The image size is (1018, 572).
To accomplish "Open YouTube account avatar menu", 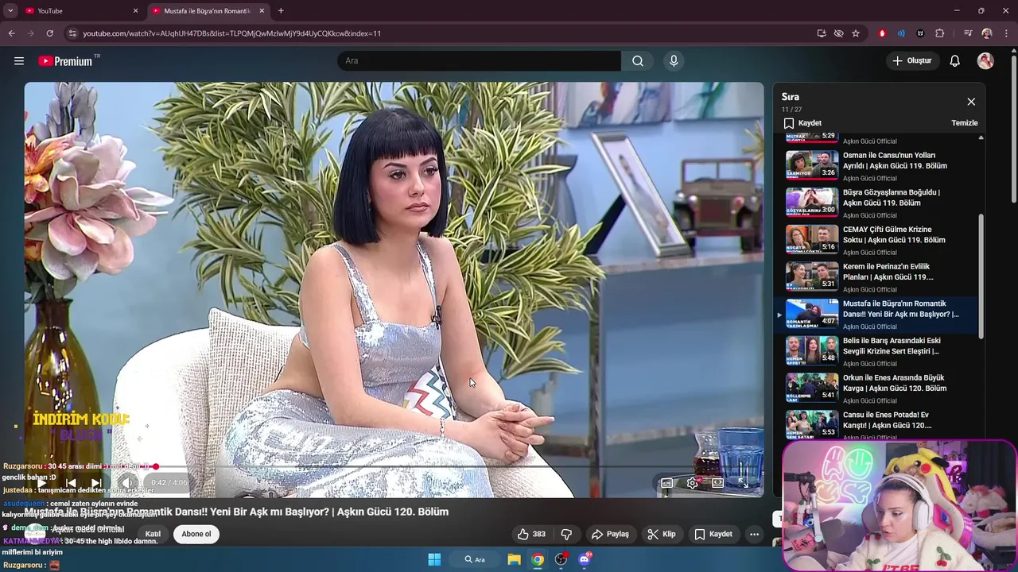I will pyautogui.click(x=985, y=61).
